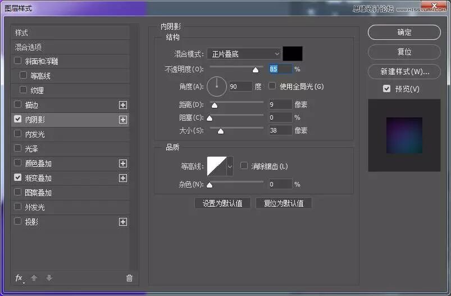Click the 设置为默认值 button
This screenshot has height=296, width=451.
pos(222,203)
